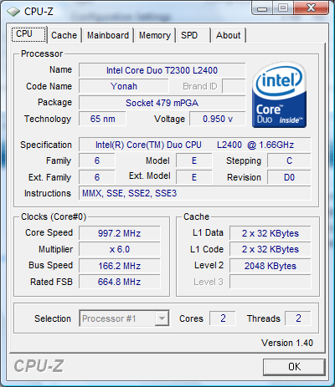This screenshot has width=335, height=387.
Task: Click the Stepping value C
Action: pyautogui.click(x=289, y=160)
